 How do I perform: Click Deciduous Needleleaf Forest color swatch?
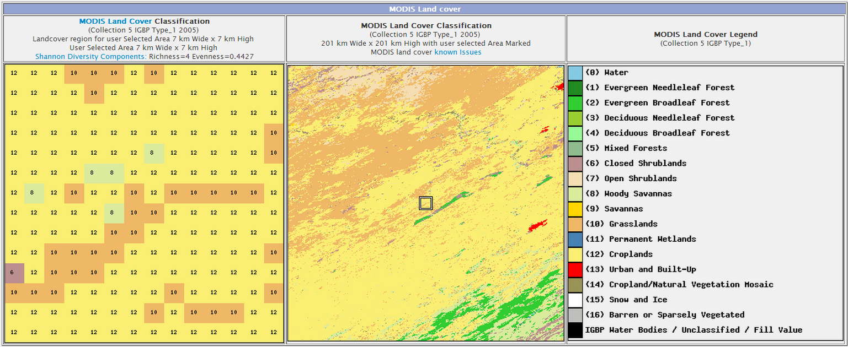(x=575, y=118)
